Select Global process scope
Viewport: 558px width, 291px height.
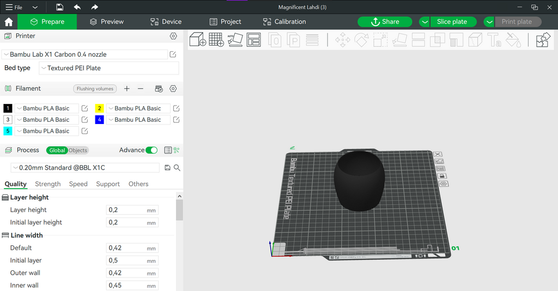[57, 150]
